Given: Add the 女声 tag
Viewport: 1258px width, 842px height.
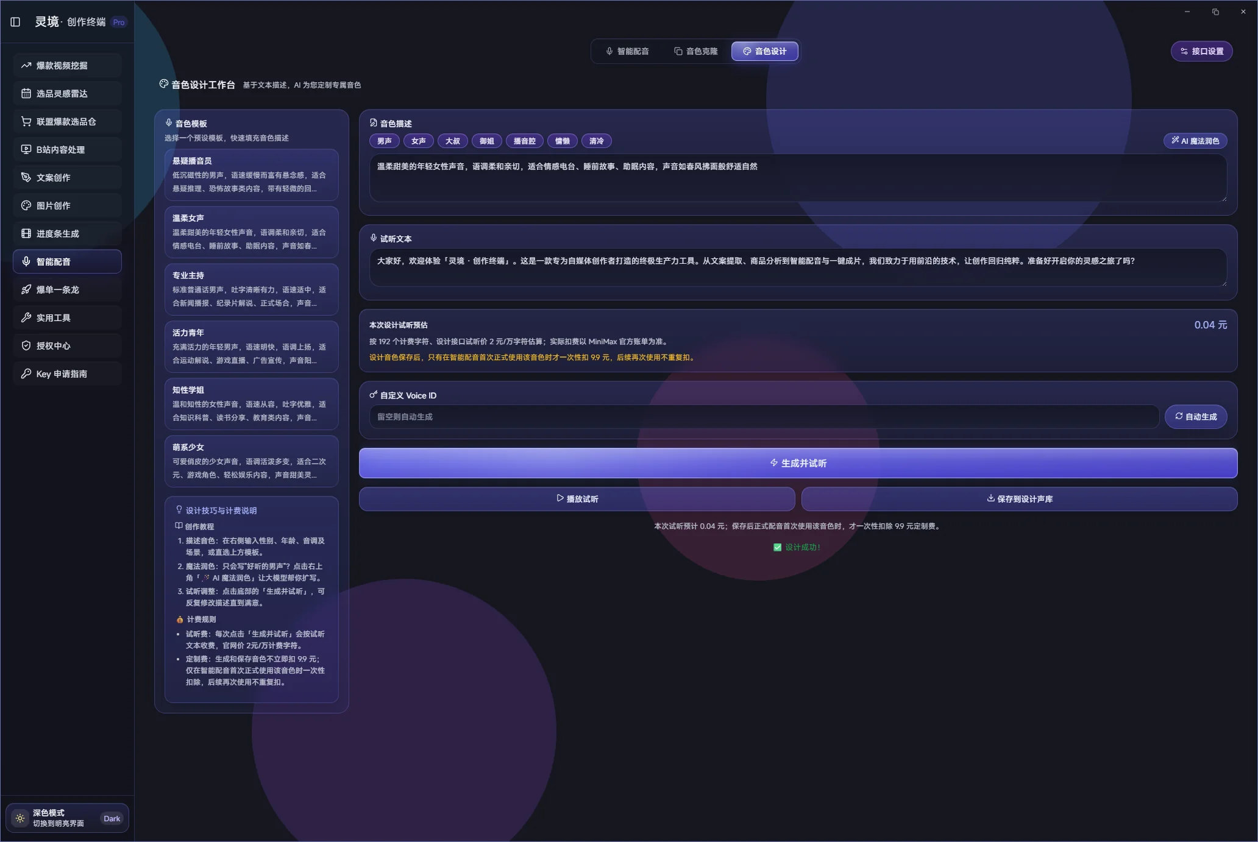Looking at the screenshot, I should tap(419, 141).
